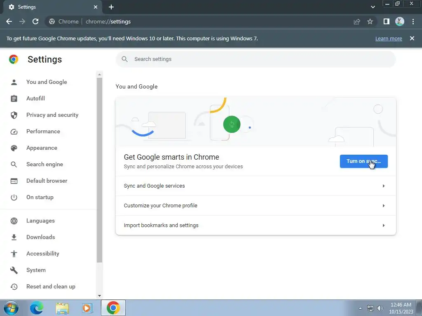422x316 pixels.
Task: Click the Search settings field
Action: coord(256,59)
